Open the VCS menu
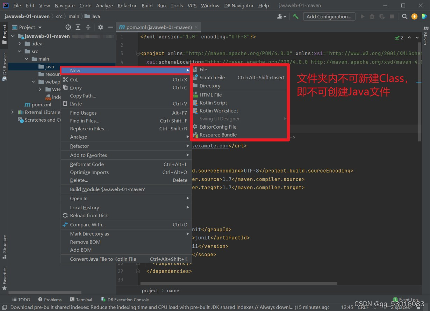The image size is (430, 311). pos(192,6)
